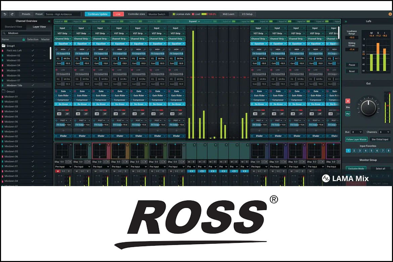Toggle HIGH band power icon on leftmost strip

(56, 49)
